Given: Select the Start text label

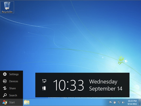Looking at the screenshot, I should pos(12,102).
